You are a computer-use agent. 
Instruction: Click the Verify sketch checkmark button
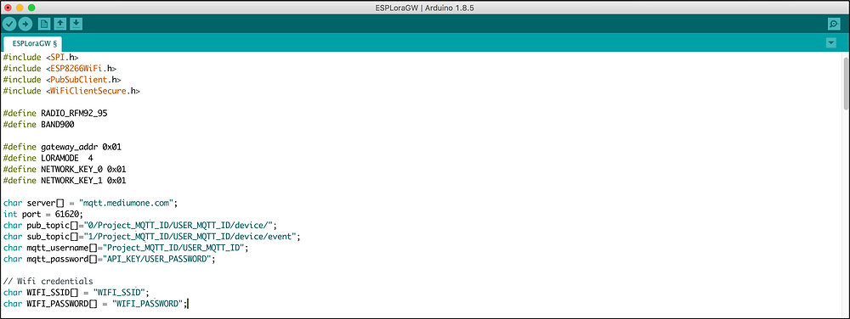pyautogui.click(x=9, y=24)
